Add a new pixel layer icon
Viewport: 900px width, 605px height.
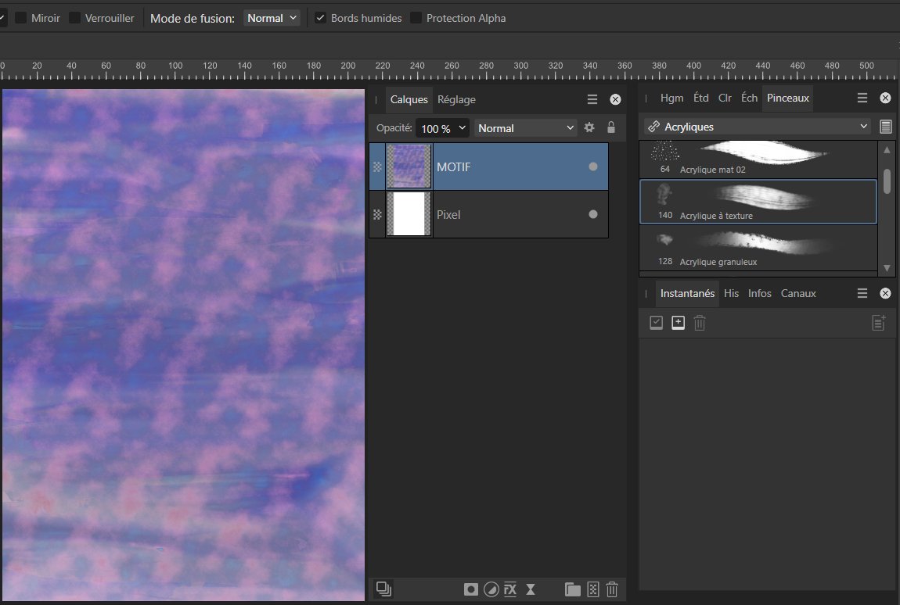coord(593,589)
